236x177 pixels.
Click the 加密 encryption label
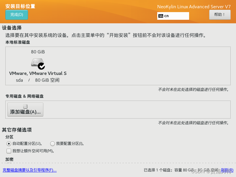coord(9,159)
